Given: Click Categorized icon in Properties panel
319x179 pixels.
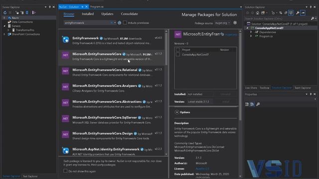Looking at the screenshot, I should [x=247, y=104].
